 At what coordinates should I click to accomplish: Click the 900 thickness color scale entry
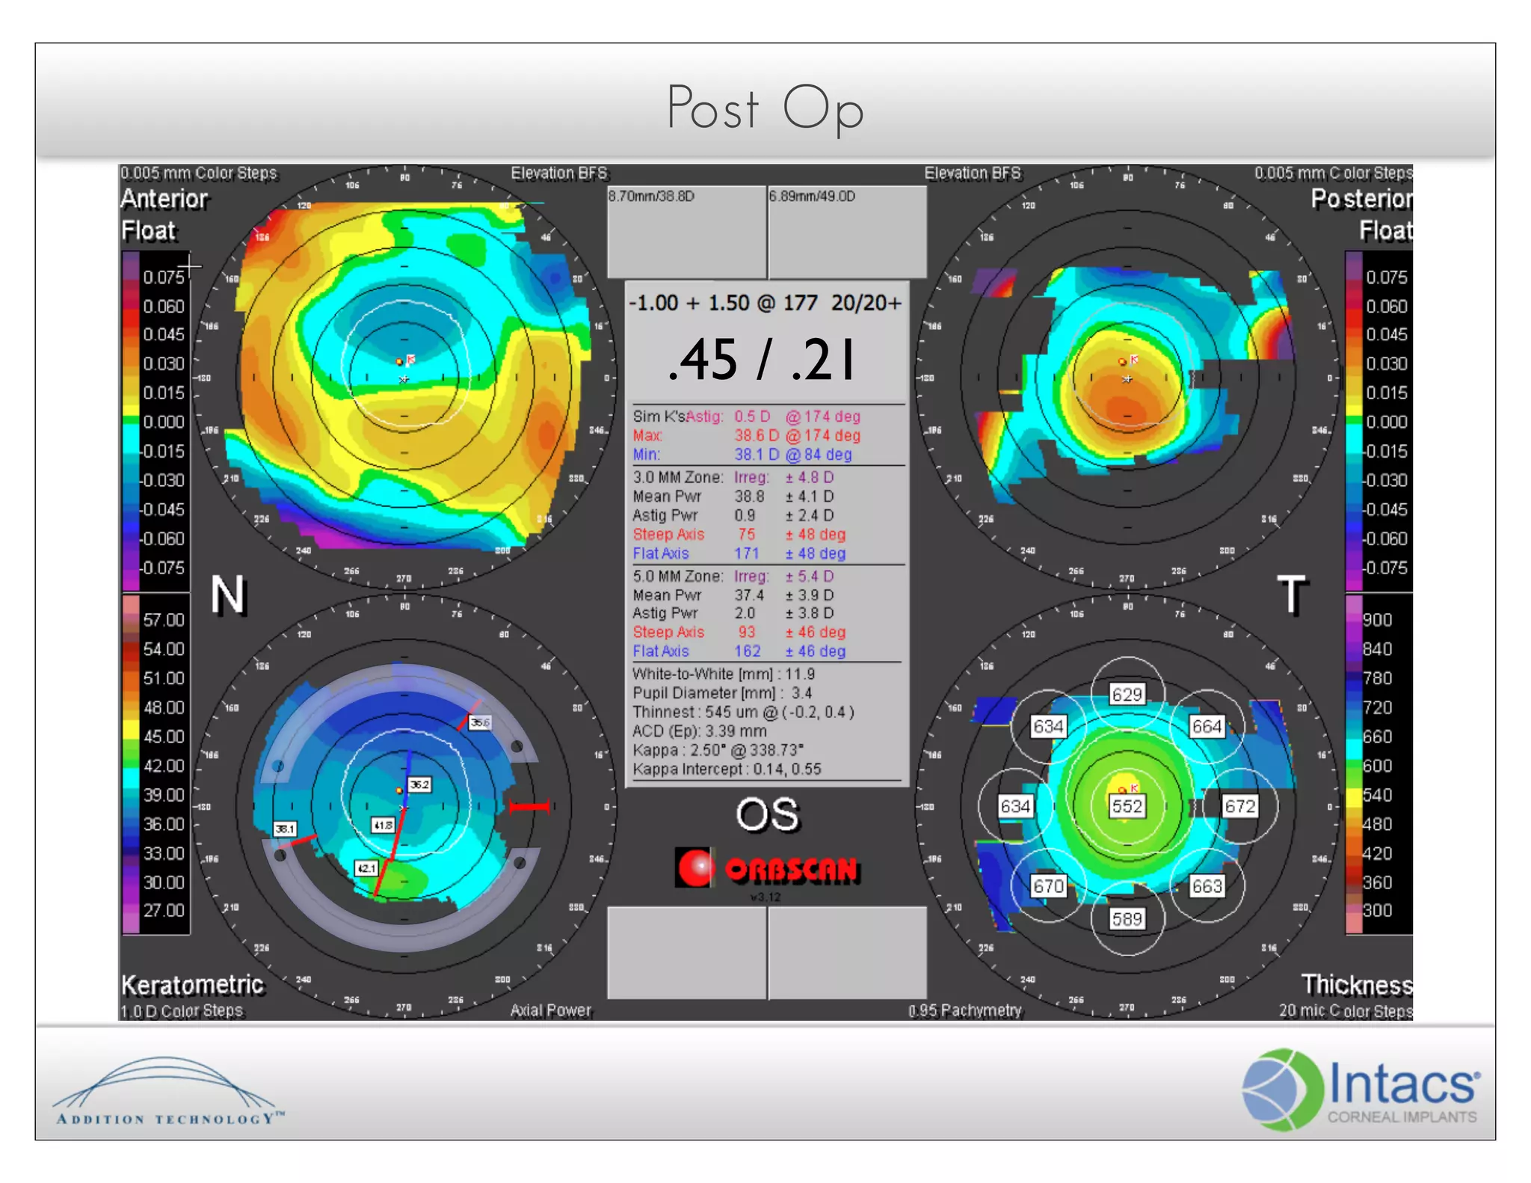[1377, 620]
